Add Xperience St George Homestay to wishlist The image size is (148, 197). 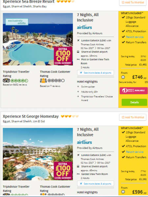click(x=133, y=117)
